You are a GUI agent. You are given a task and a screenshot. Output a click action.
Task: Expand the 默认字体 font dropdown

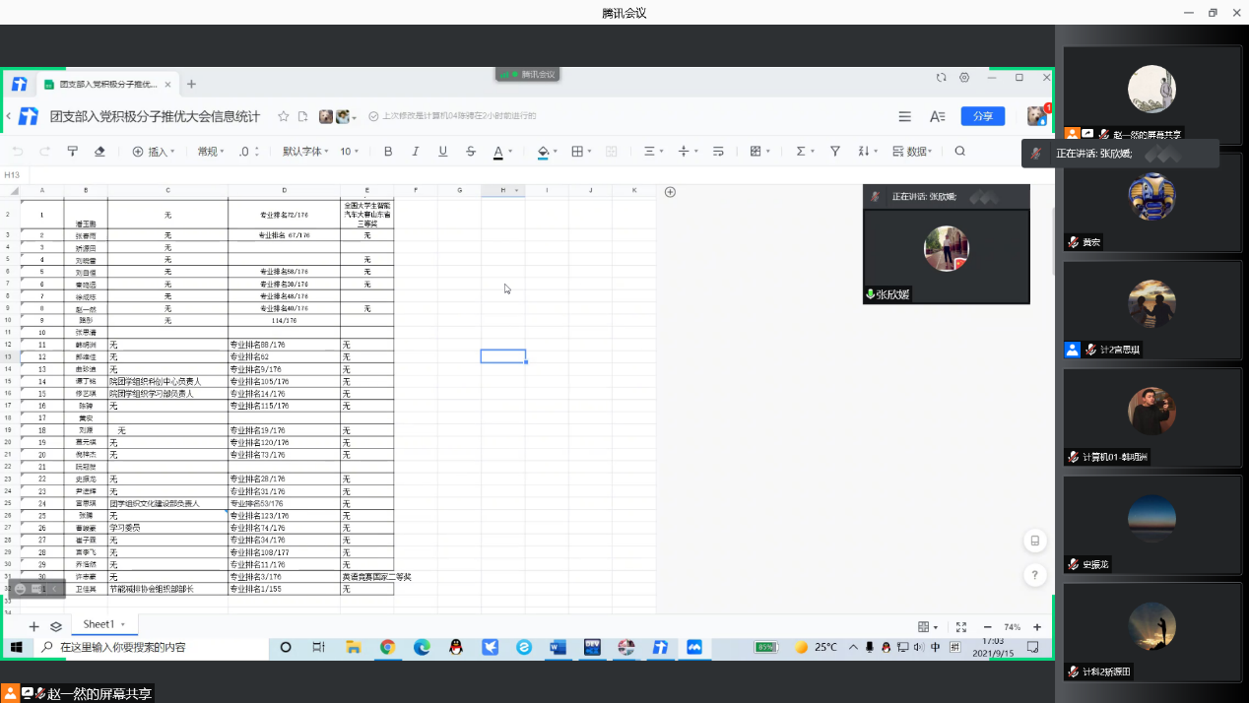[x=306, y=152]
